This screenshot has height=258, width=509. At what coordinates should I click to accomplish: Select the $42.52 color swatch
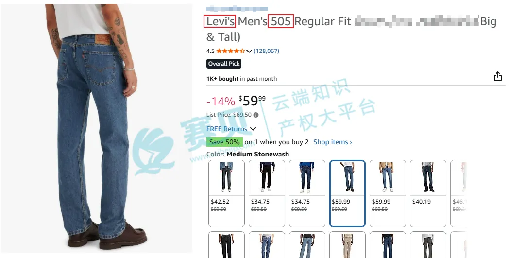point(227,194)
